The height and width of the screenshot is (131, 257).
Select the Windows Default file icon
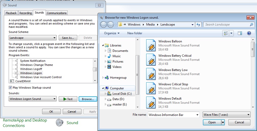pyautogui.click(x=151, y=102)
